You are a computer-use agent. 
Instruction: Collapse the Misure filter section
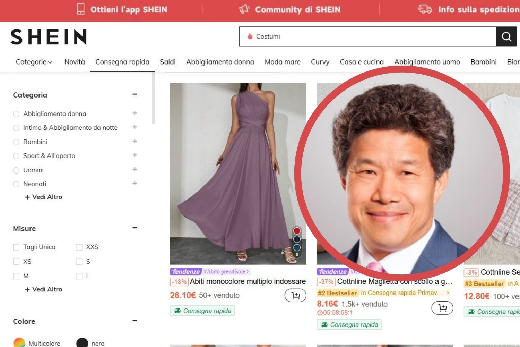(135, 228)
